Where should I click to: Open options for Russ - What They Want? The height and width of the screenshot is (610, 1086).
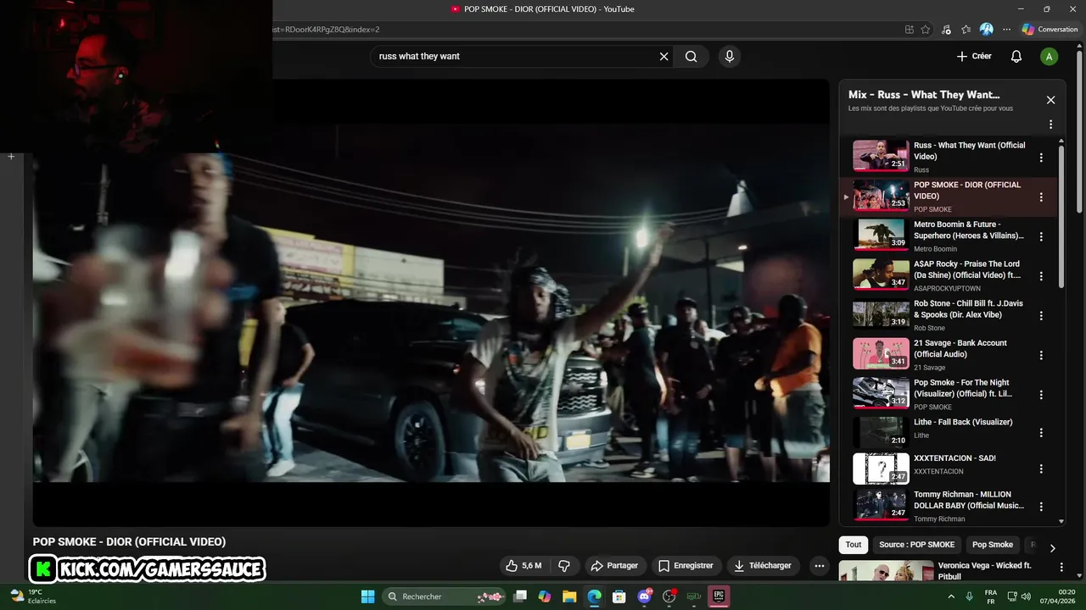tap(1041, 158)
